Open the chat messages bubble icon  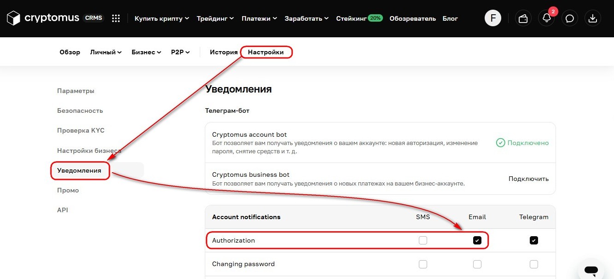tap(570, 18)
